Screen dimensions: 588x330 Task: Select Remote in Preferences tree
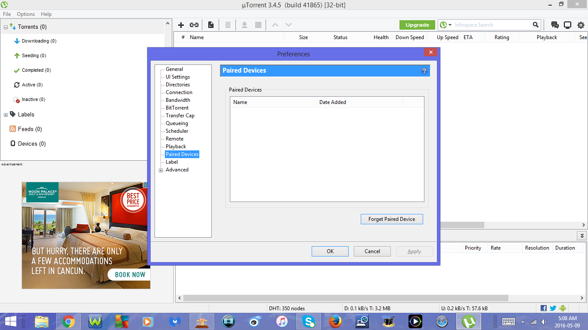coord(174,139)
